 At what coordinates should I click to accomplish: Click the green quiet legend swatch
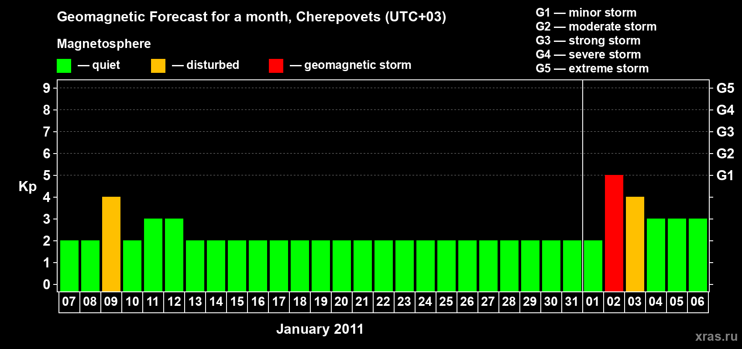[x=64, y=66]
